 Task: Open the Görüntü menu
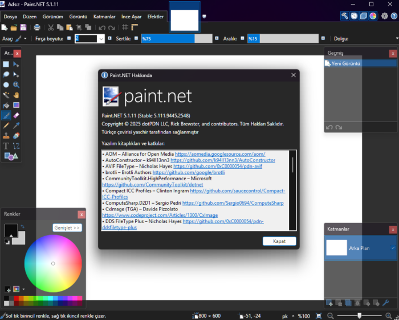pyautogui.click(x=78, y=17)
